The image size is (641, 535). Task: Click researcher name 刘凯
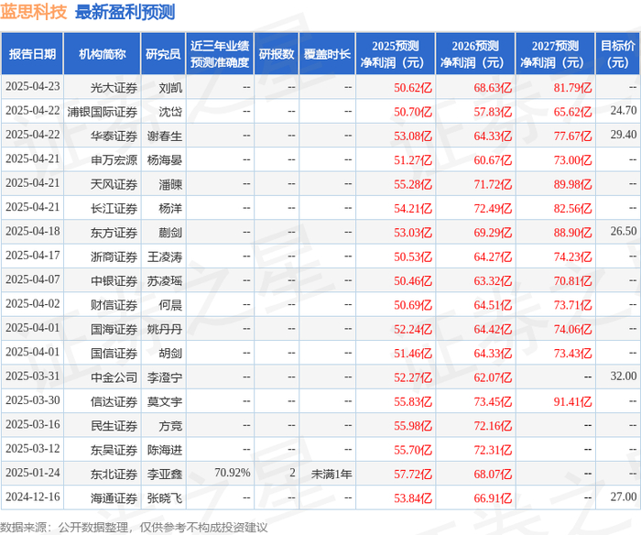point(170,88)
